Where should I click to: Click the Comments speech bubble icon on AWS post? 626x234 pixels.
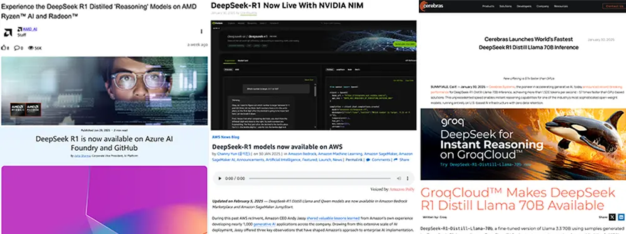(368, 160)
